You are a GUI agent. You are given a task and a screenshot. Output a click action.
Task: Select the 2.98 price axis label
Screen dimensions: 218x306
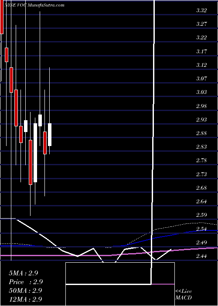(x=201, y=106)
